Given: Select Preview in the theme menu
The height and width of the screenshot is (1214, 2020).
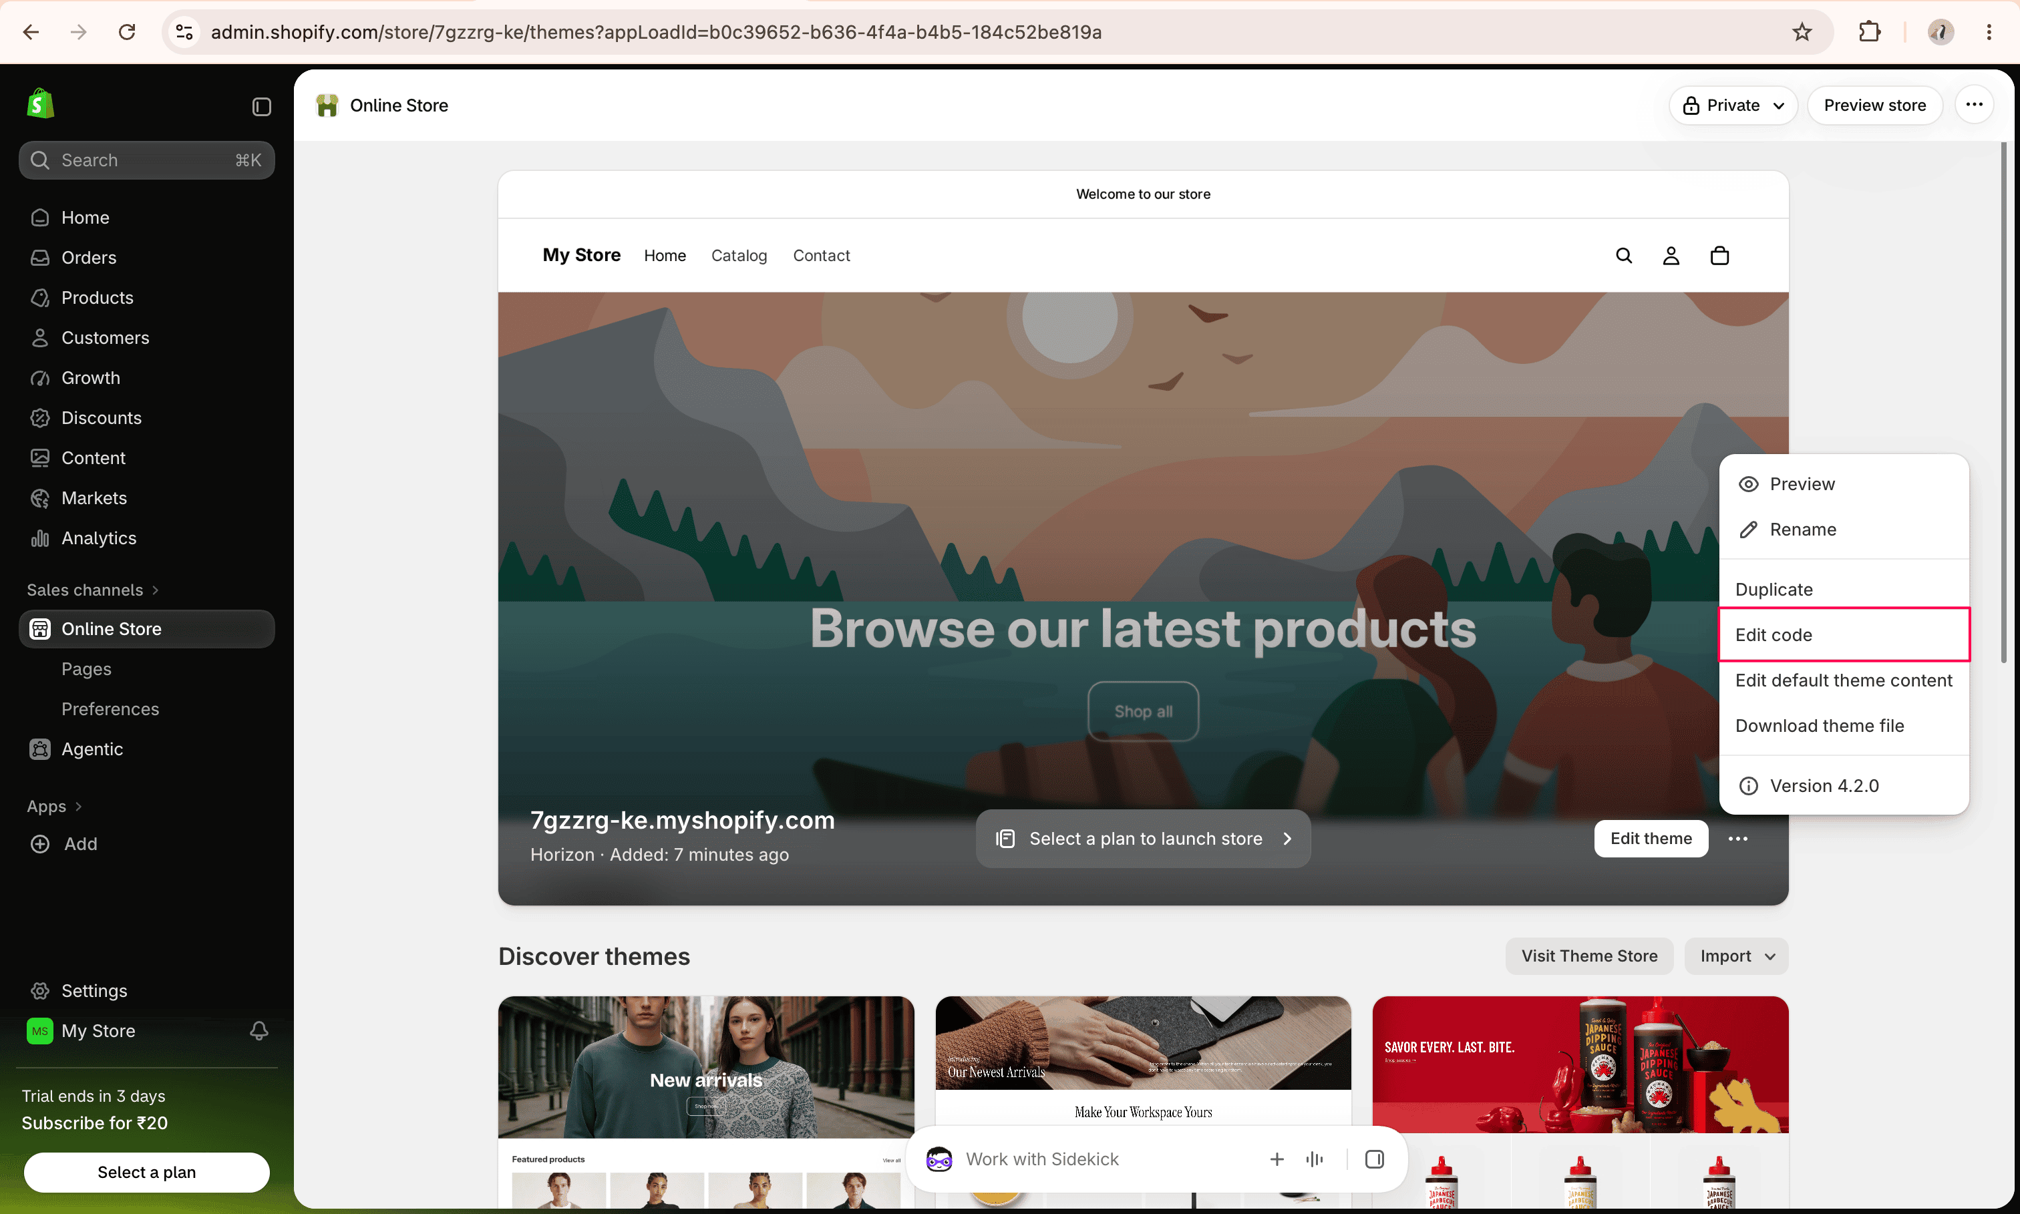Looking at the screenshot, I should [x=1844, y=484].
